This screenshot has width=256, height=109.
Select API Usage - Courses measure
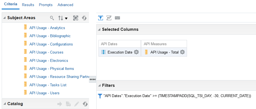[x=46, y=52]
